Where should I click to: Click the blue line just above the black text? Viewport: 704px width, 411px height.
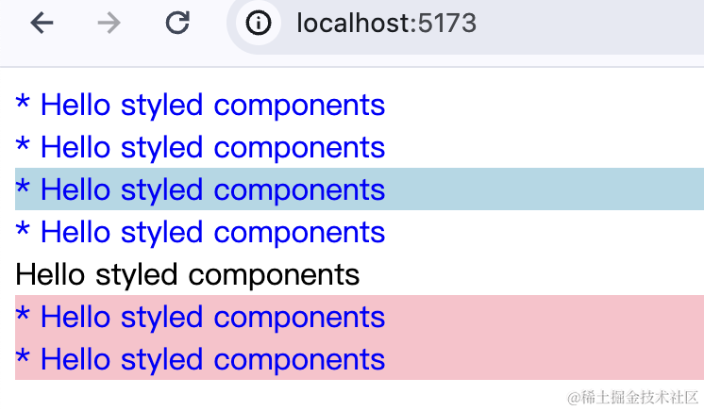(200, 232)
